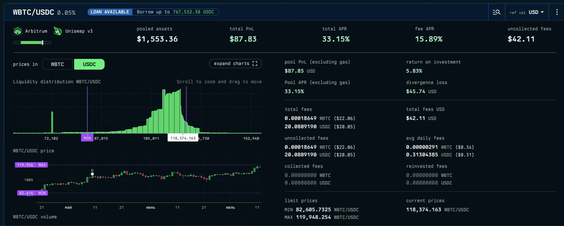Viewport: 564px width, 226px height.
Task: Select USDC as price unit
Action: click(x=89, y=64)
